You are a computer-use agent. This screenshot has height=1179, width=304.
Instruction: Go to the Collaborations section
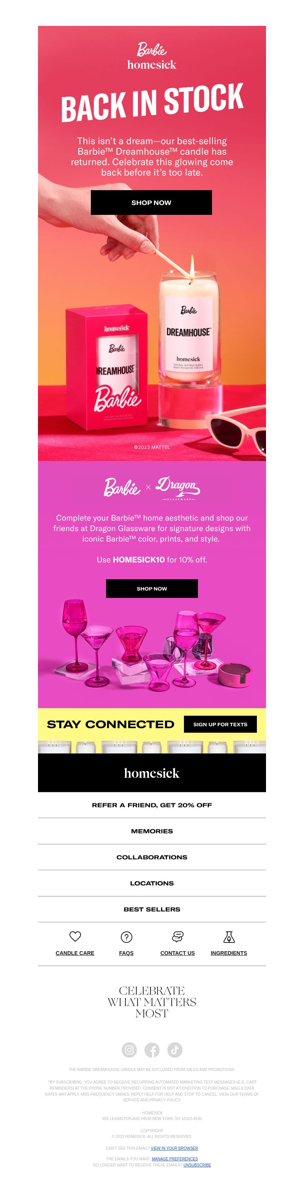[152, 857]
